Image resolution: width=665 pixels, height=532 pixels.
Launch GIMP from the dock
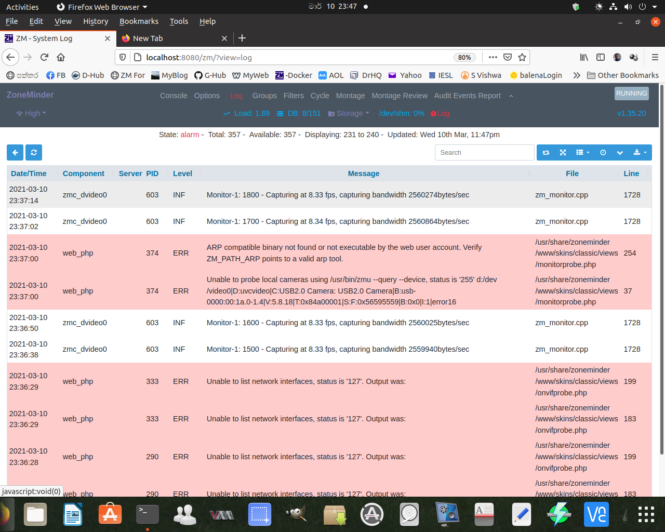point(297,514)
